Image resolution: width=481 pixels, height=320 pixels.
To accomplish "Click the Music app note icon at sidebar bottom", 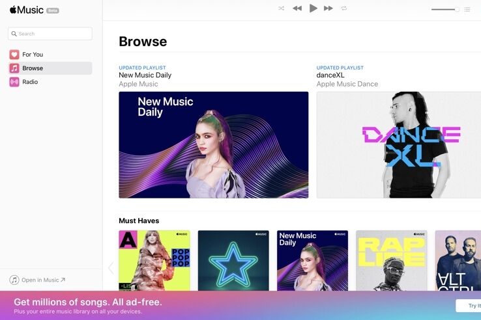I will click(x=14, y=280).
